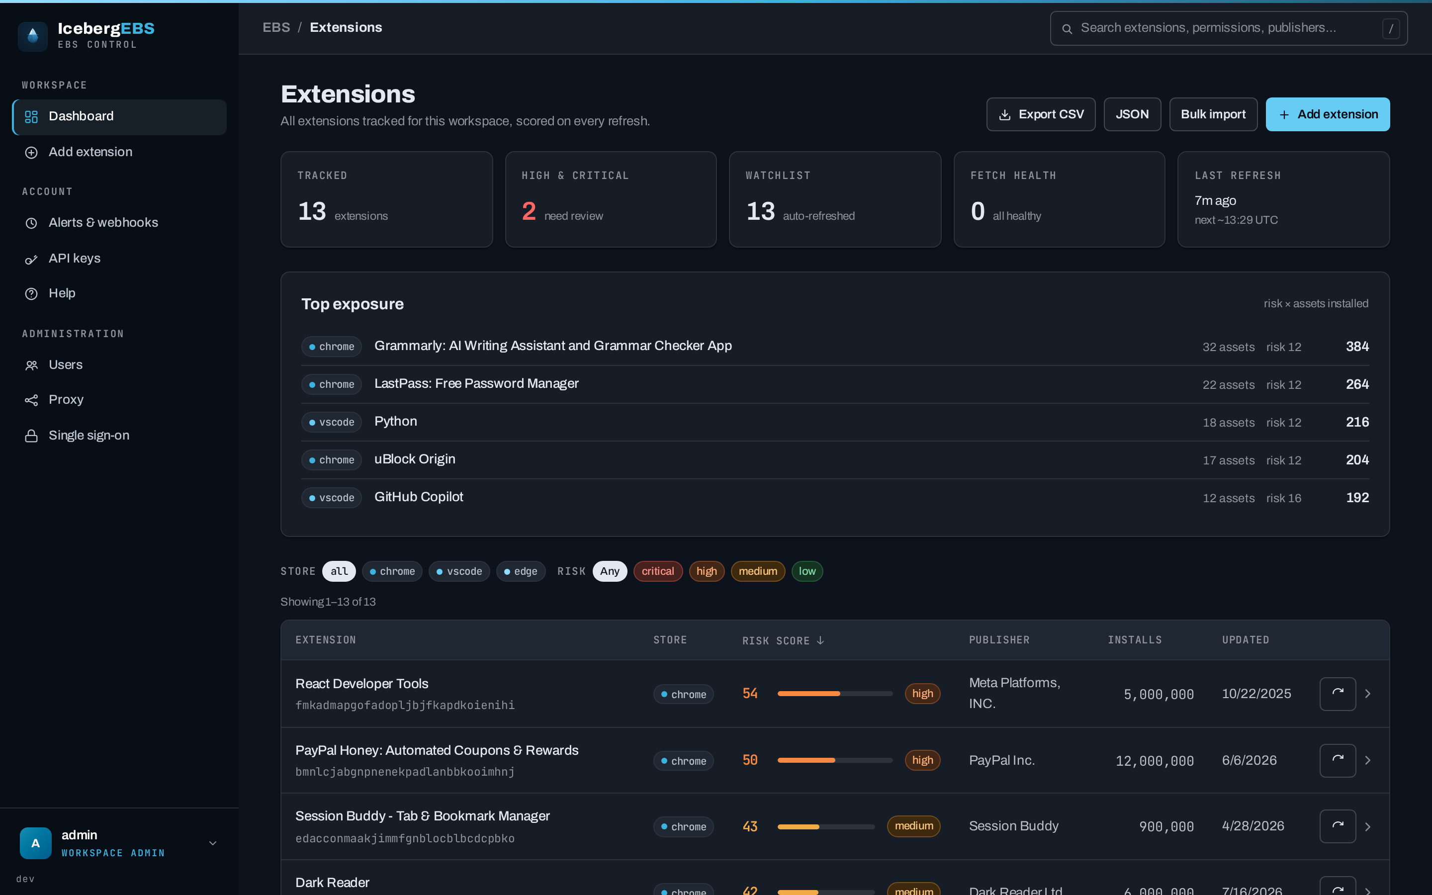Click the share-nodes icon beside Proxy
Viewport: 1432px width, 895px height.
point(31,400)
